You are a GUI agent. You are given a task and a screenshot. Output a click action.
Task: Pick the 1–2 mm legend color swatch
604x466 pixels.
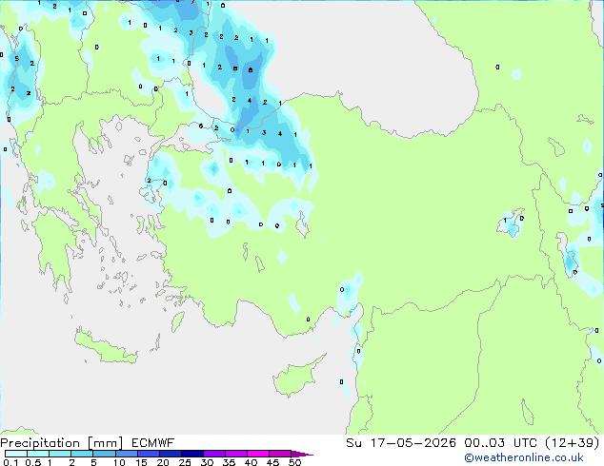tap(60, 454)
